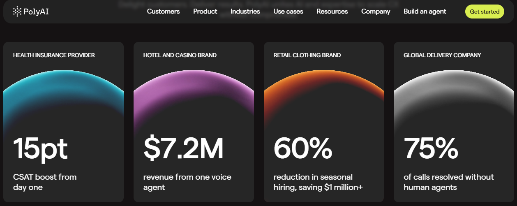Click the 75% statistic

431,148
